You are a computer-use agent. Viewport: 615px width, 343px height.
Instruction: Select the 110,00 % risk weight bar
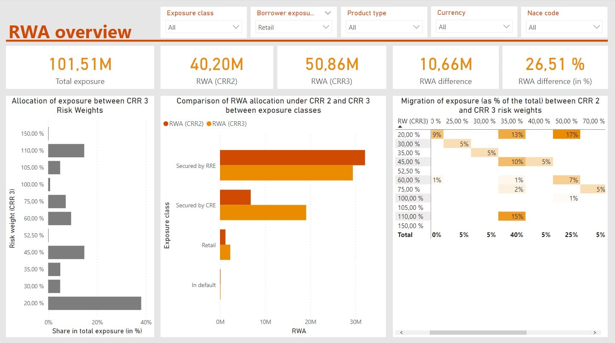pos(66,151)
